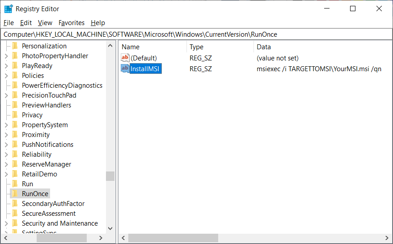Click values pane horizontal scrollbar thumb
This screenshot has width=393, height=244.
pos(173,238)
